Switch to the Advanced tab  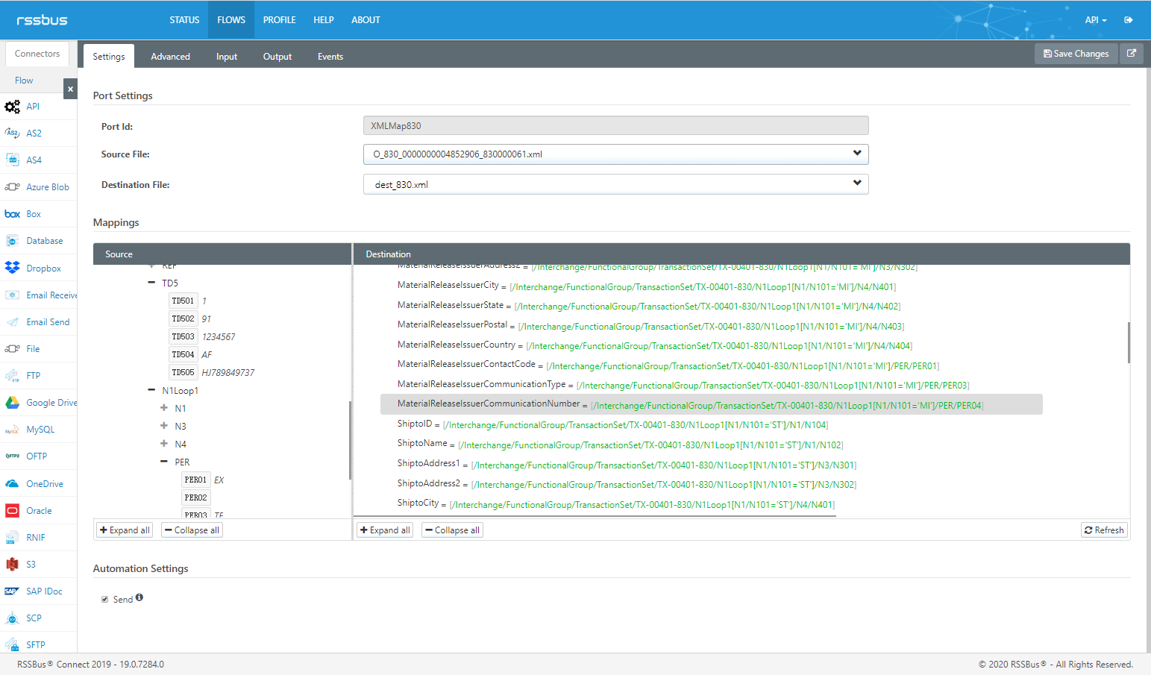pos(170,57)
